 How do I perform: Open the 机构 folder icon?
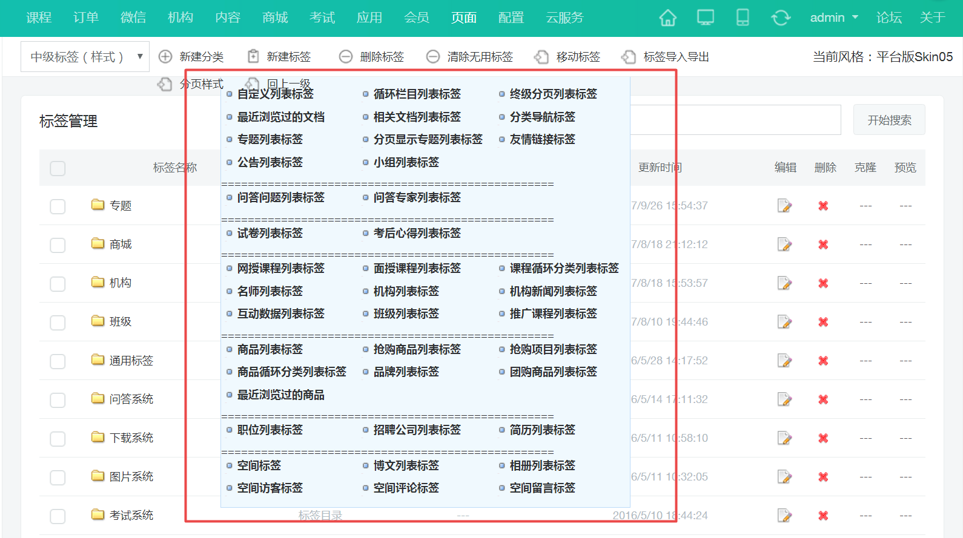coord(98,283)
